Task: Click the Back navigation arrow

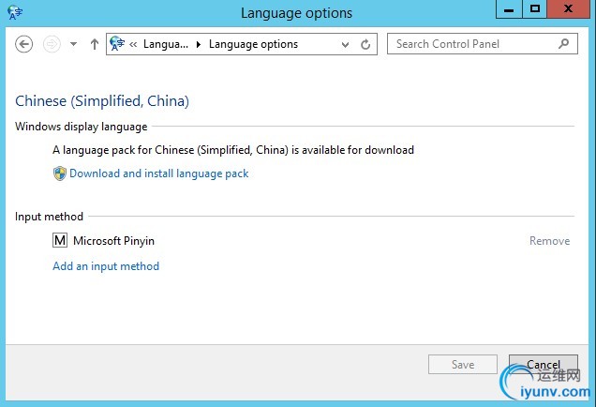Action: click(x=24, y=44)
